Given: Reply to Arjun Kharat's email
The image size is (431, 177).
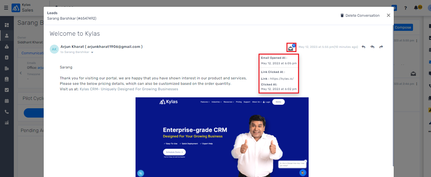Looking at the screenshot, I should (364, 47).
